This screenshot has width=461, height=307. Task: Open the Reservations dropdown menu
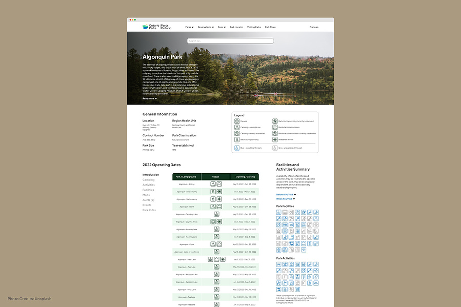click(206, 27)
